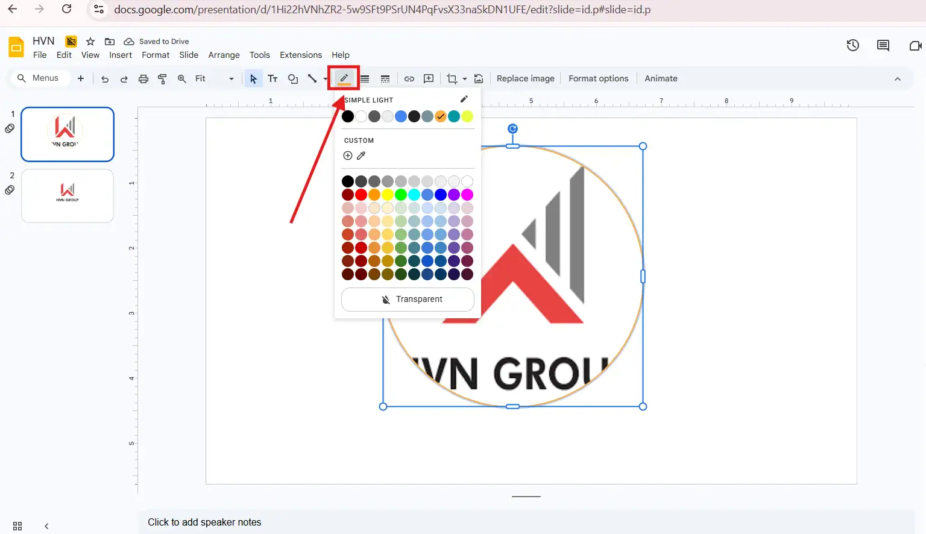Click the Replace image button

coord(525,78)
